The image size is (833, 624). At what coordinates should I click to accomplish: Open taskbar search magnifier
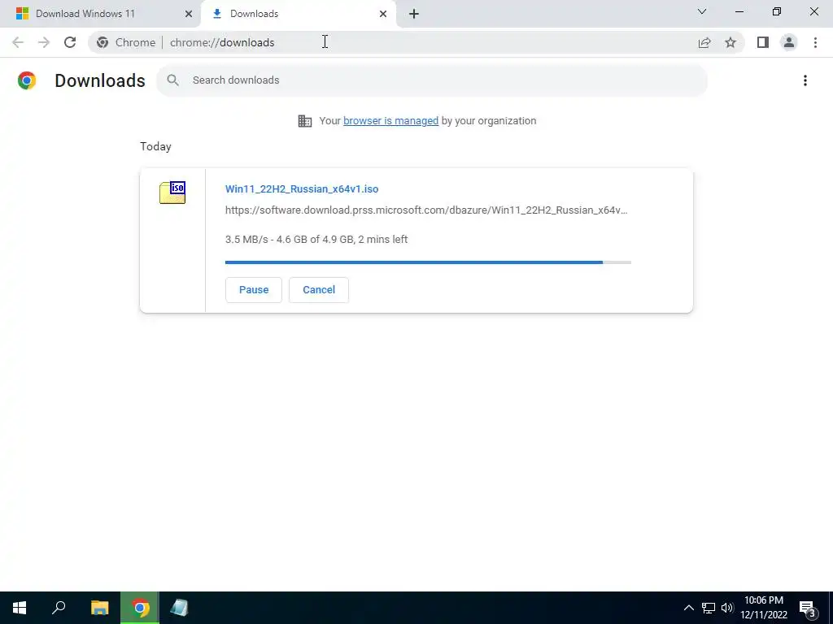tap(59, 608)
